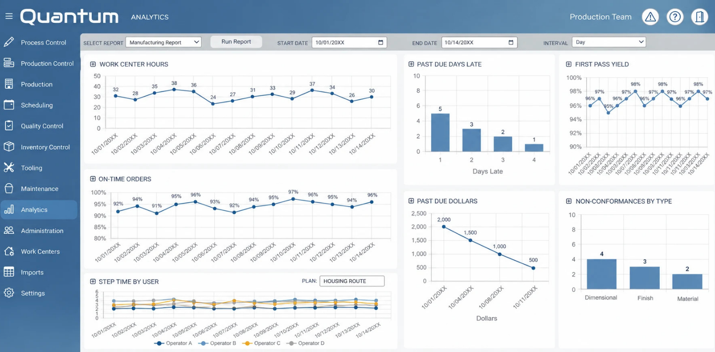The width and height of the screenshot is (715, 352).
Task: Click the Finish bar in Non-Conformances chart
Action: (x=644, y=278)
